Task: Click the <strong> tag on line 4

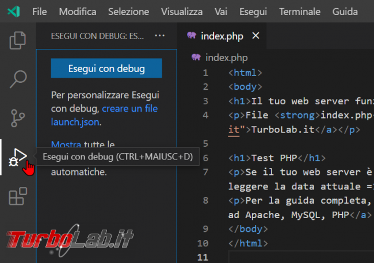Action: 297,115
